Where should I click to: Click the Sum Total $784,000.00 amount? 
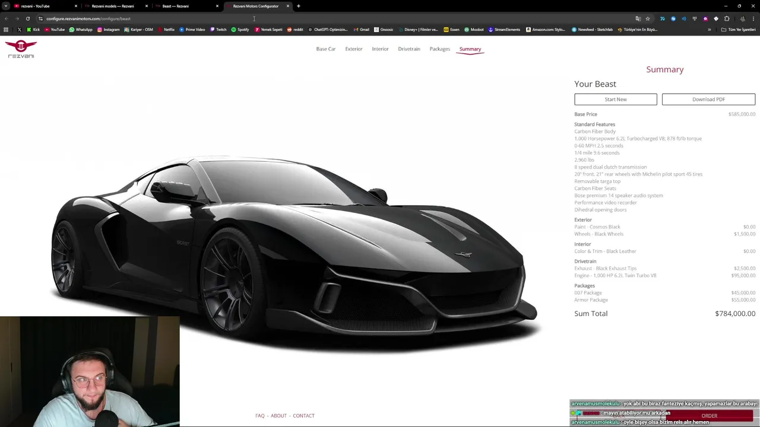pos(735,314)
